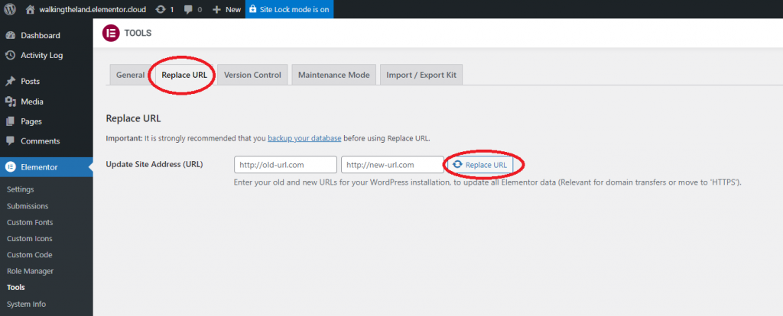Go to Posts in the sidebar
This screenshot has width=783, height=316.
point(31,82)
